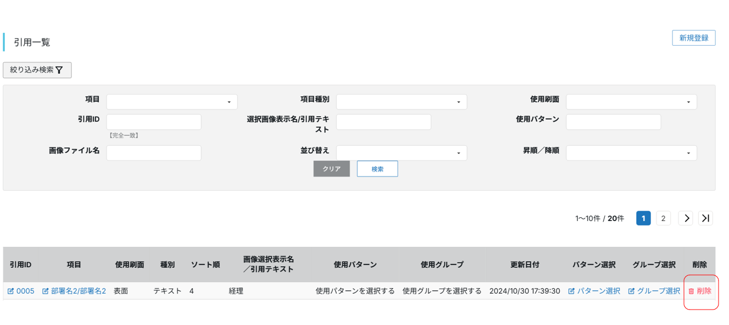Go to page 2 of results

663,218
